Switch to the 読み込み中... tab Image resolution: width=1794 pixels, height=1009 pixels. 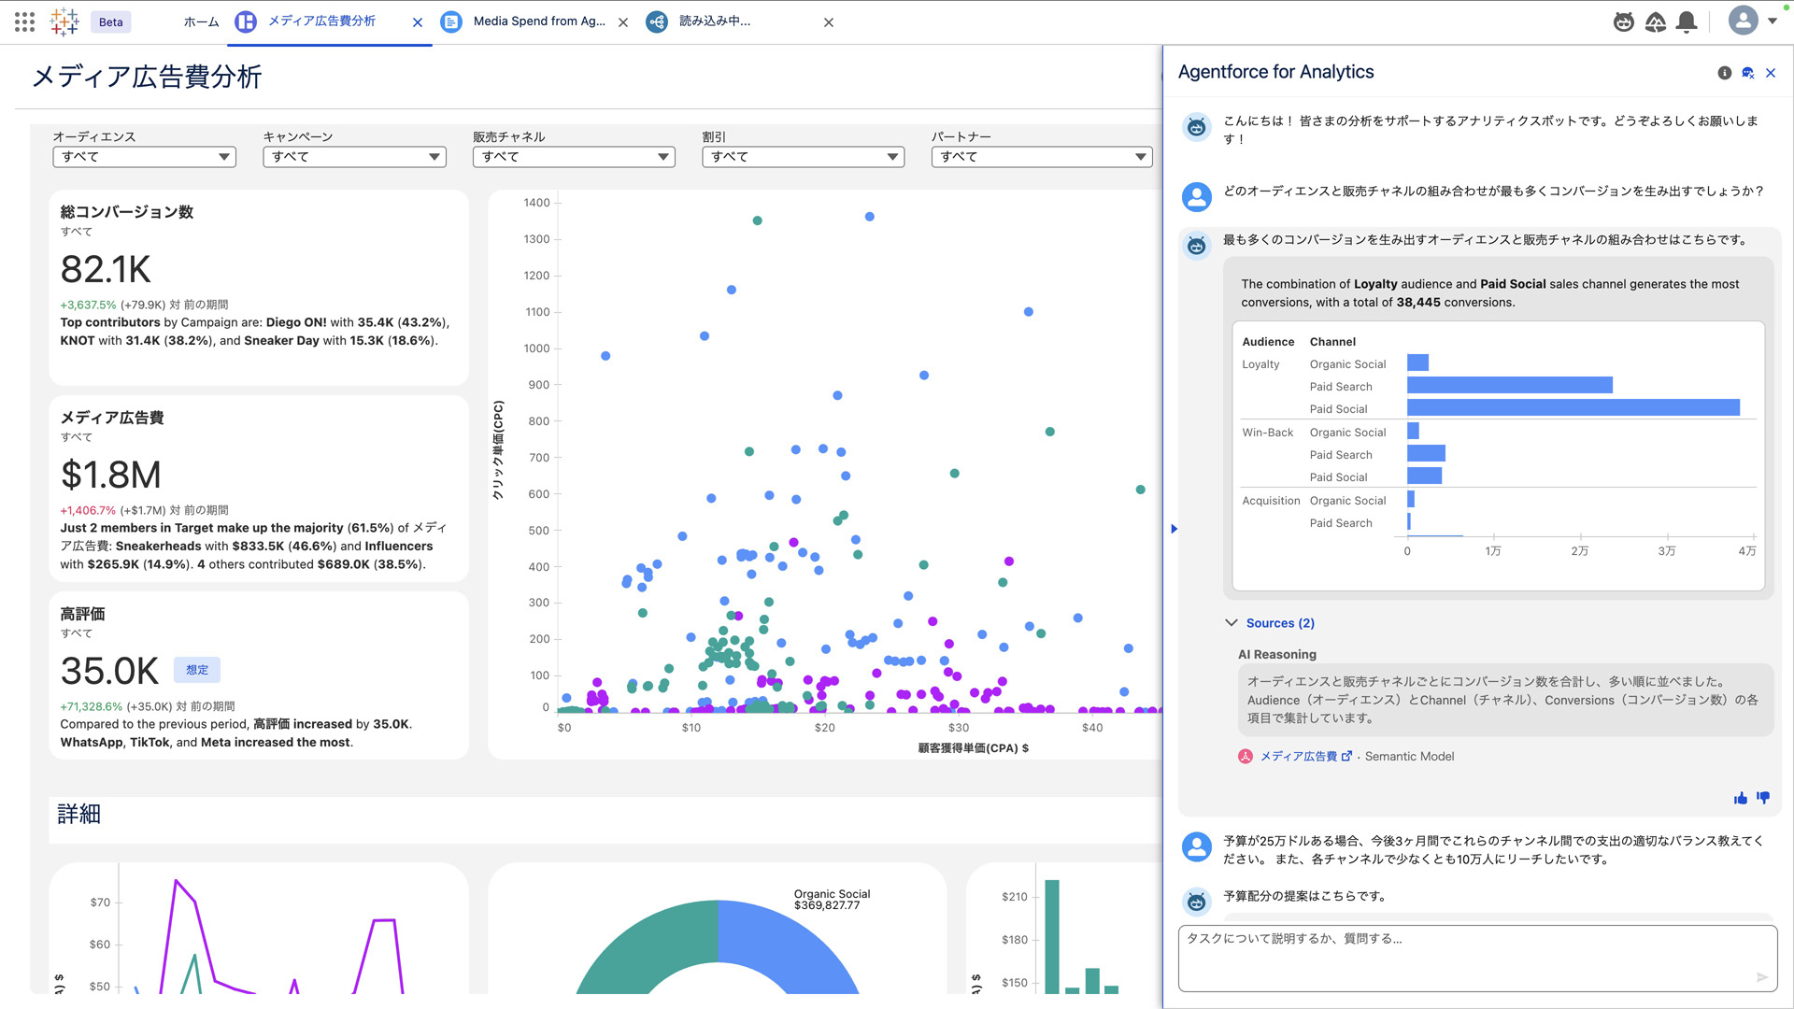pos(715,21)
